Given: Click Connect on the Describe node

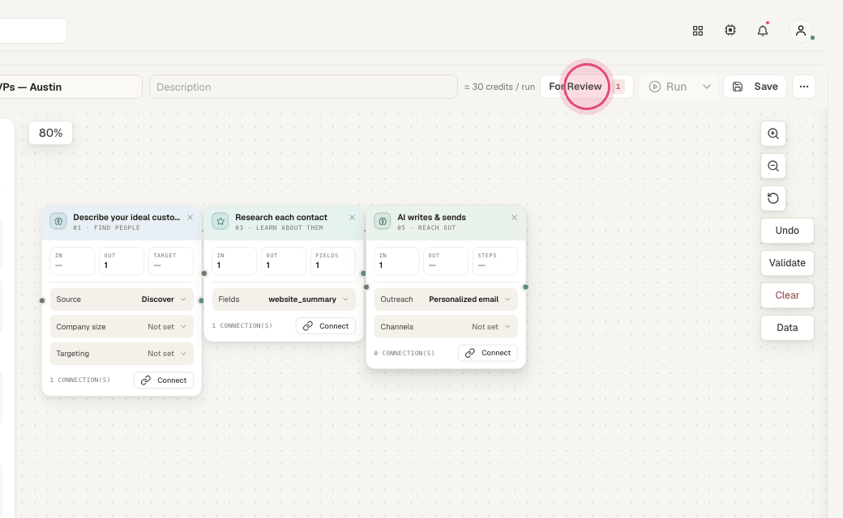Looking at the screenshot, I should 164,380.
